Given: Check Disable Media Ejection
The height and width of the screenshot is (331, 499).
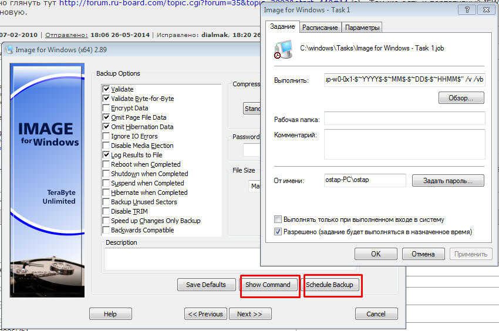Looking at the screenshot, I should coord(106,145).
